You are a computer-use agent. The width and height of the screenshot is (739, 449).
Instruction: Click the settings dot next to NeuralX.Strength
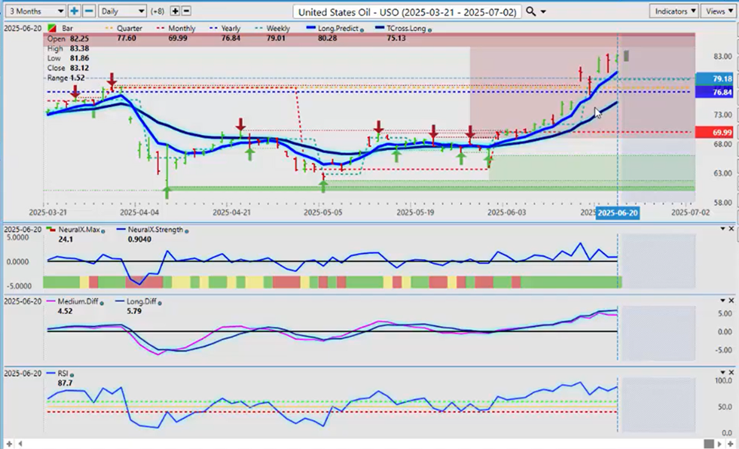pos(187,231)
